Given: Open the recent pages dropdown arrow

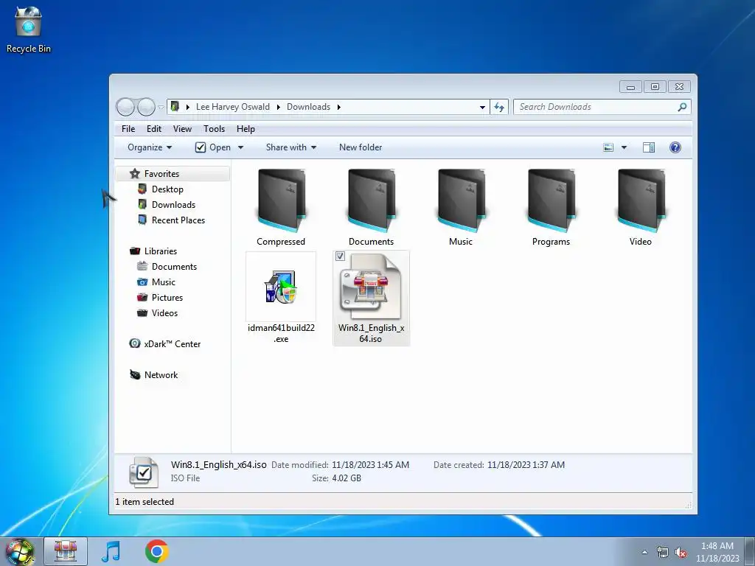Looking at the screenshot, I should pos(161,107).
